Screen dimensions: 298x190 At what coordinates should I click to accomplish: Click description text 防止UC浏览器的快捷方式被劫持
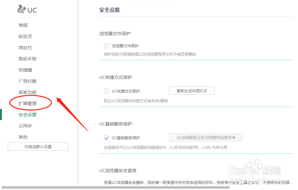136,101
